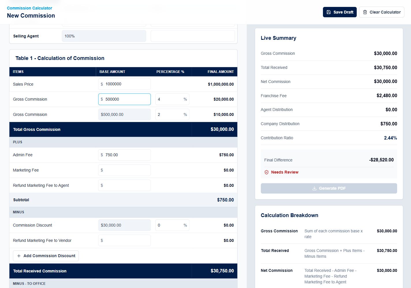This screenshot has width=411, height=288.
Task: Focus the Marketing Fee amount field
Action: point(124,170)
